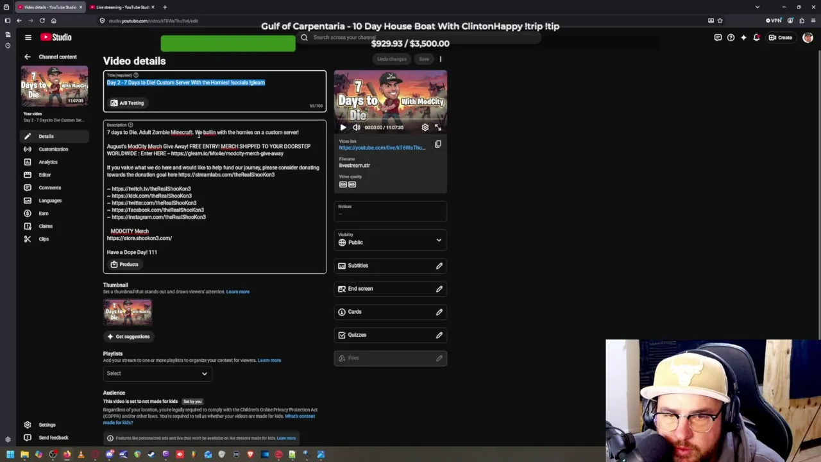Enter fullscreen on the video preview
Viewport: 821px width, 462px height.
pyautogui.click(x=438, y=128)
